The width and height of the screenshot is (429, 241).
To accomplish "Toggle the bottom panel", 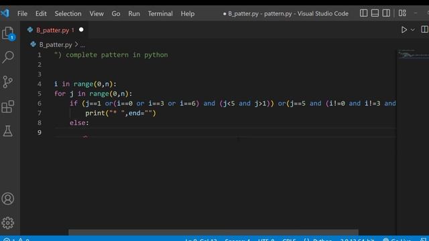I will (x=375, y=13).
